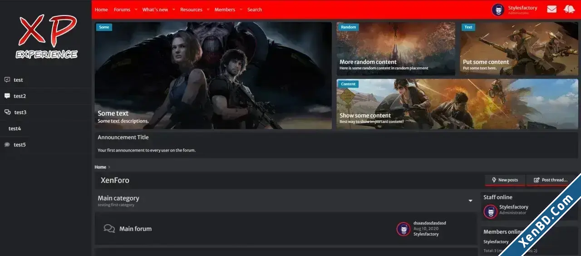Open the Forums navigation tab
581x256 pixels.
tap(122, 10)
